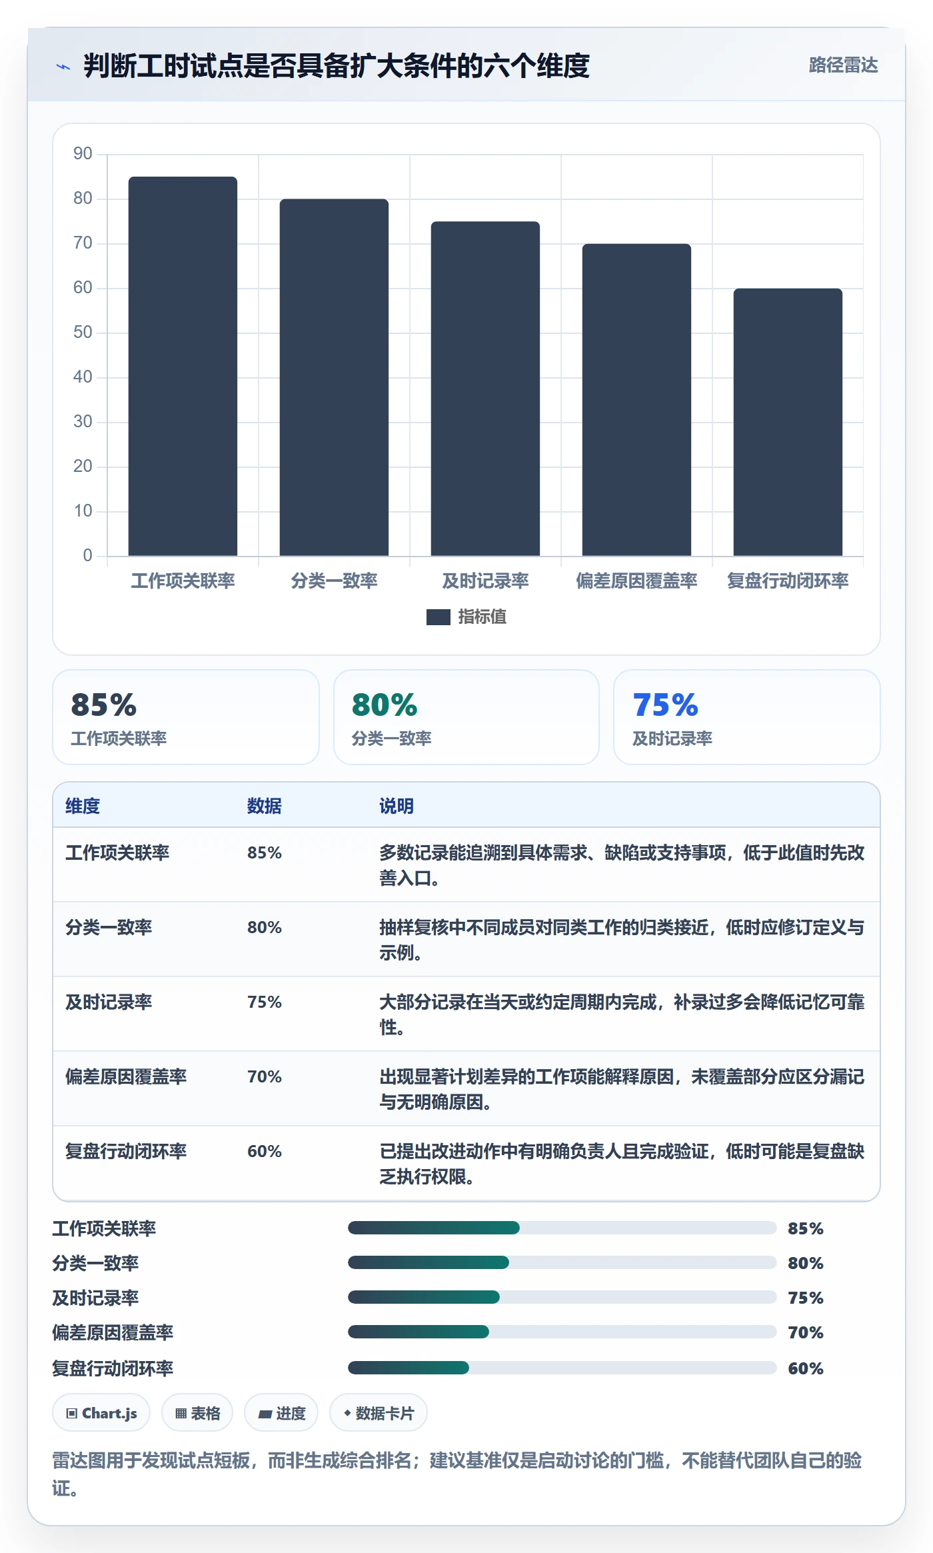
Task: Select the 及时记录率 table row name
Action: (109, 1002)
